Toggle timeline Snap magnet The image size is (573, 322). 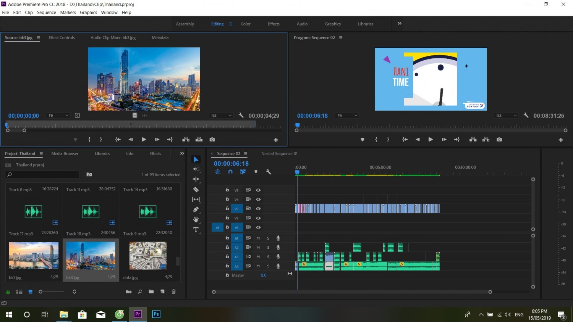(230, 172)
